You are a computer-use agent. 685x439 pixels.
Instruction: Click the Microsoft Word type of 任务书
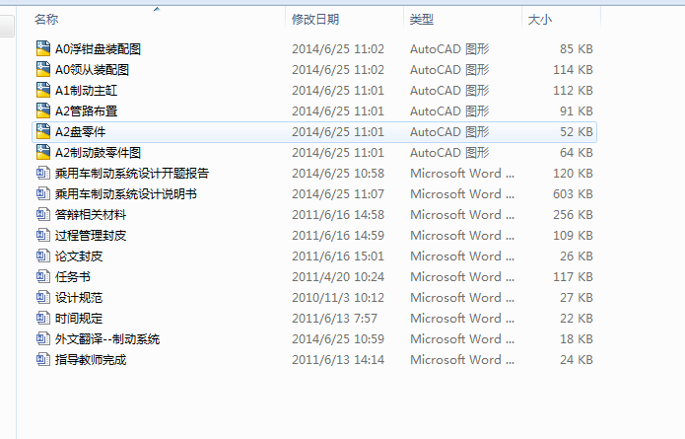click(462, 276)
